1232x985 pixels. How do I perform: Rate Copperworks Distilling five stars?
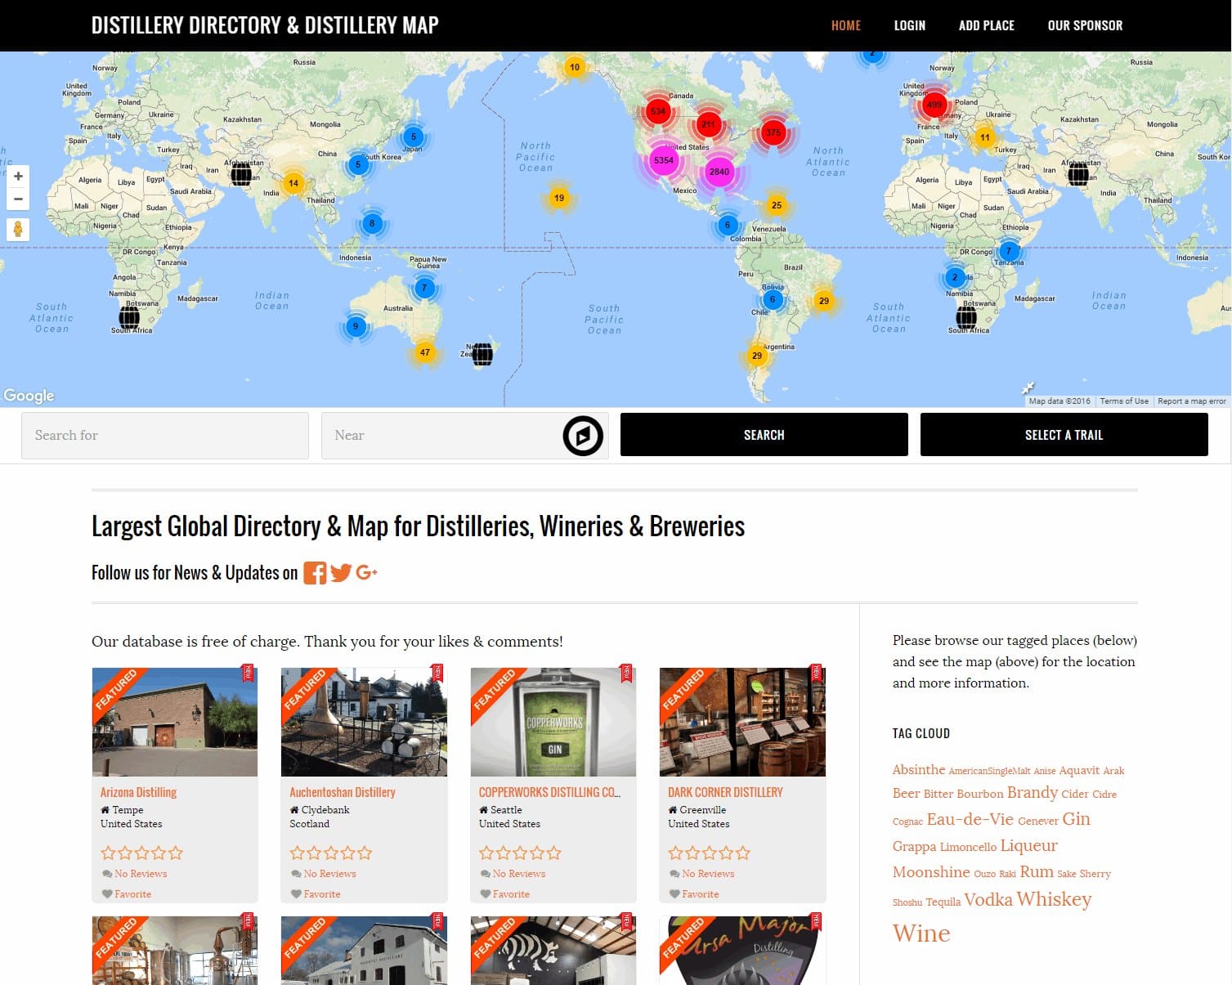pos(555,853)
